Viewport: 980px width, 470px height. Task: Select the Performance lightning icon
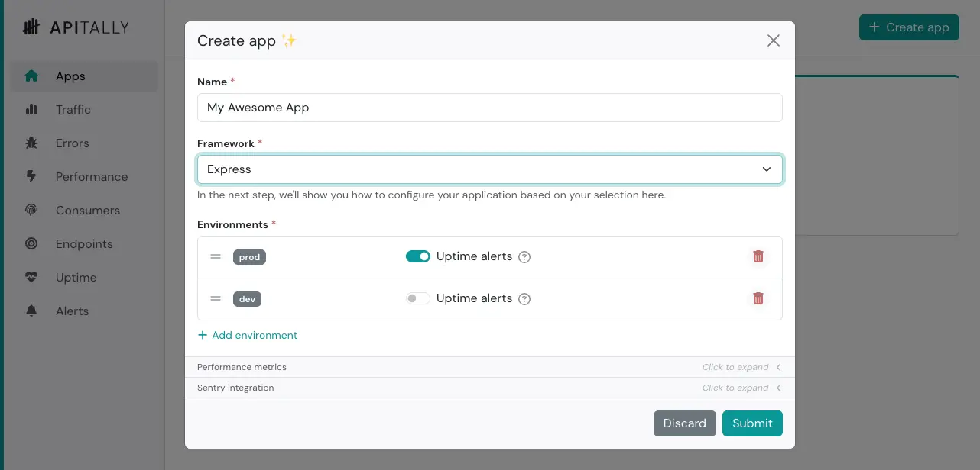coord(31,176)
